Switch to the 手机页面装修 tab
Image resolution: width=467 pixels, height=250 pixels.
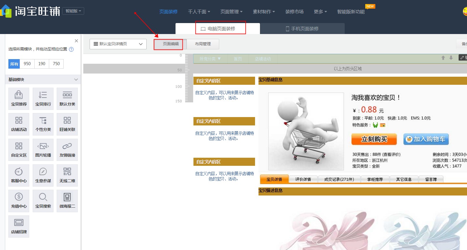(302, 29)
